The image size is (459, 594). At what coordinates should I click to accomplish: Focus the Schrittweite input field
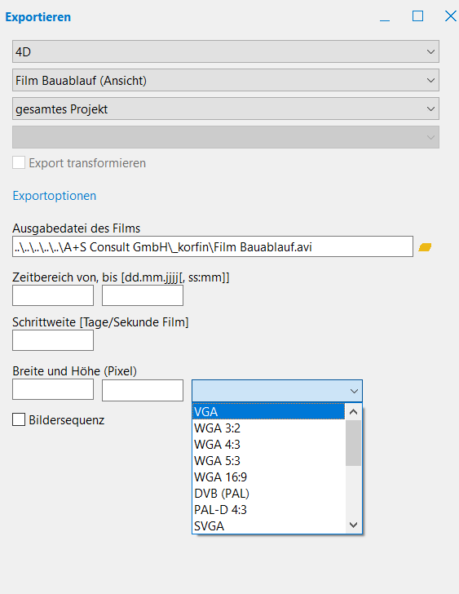point(53,340)
